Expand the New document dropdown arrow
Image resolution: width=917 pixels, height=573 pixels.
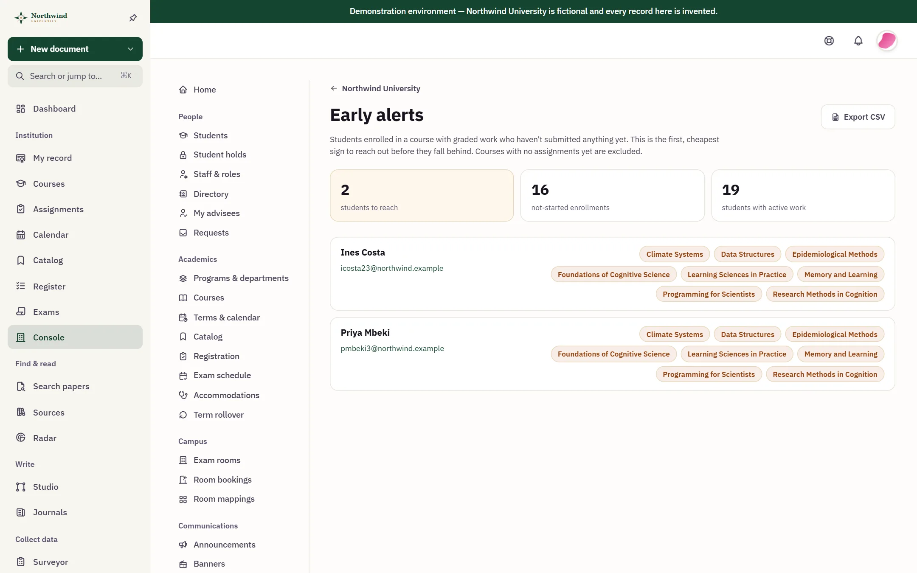130,49
